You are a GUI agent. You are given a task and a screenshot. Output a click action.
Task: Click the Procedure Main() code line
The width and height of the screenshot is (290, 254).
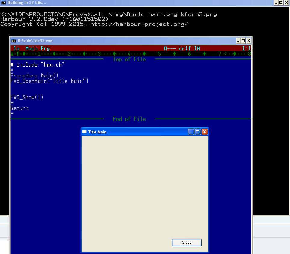point(35,76)
